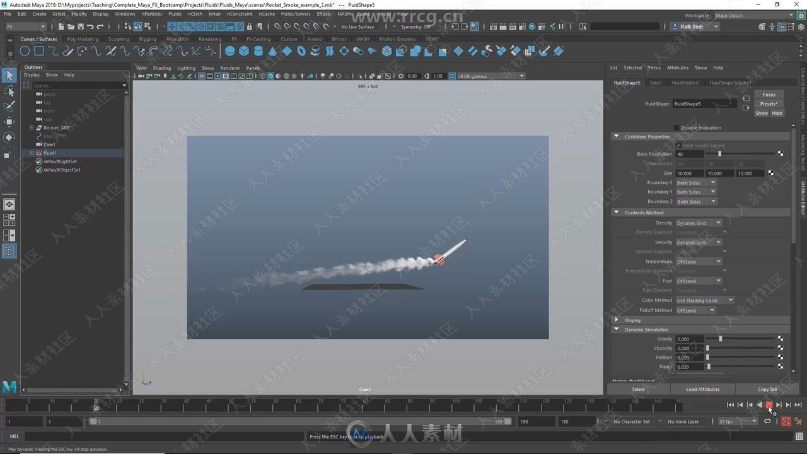Open a scene file using folder icon
Image resolution: width=807 pixels, height=454 pixels.
tap(71, 26)
